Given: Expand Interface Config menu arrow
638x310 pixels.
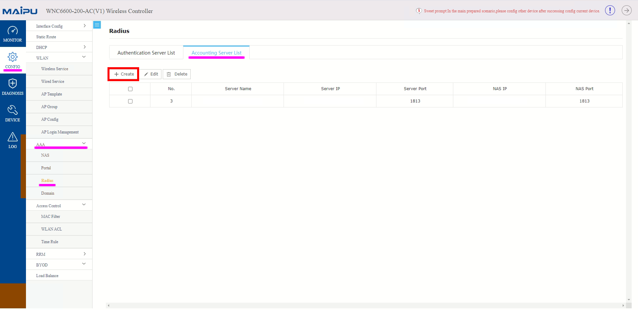Looking at the screenshot, I should [x=85, y=26].
